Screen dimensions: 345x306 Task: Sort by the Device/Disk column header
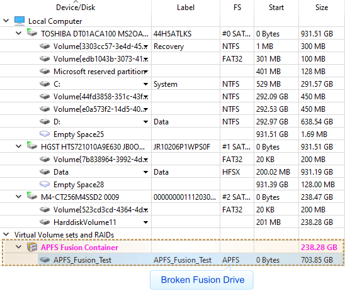[x=76, y=8]
